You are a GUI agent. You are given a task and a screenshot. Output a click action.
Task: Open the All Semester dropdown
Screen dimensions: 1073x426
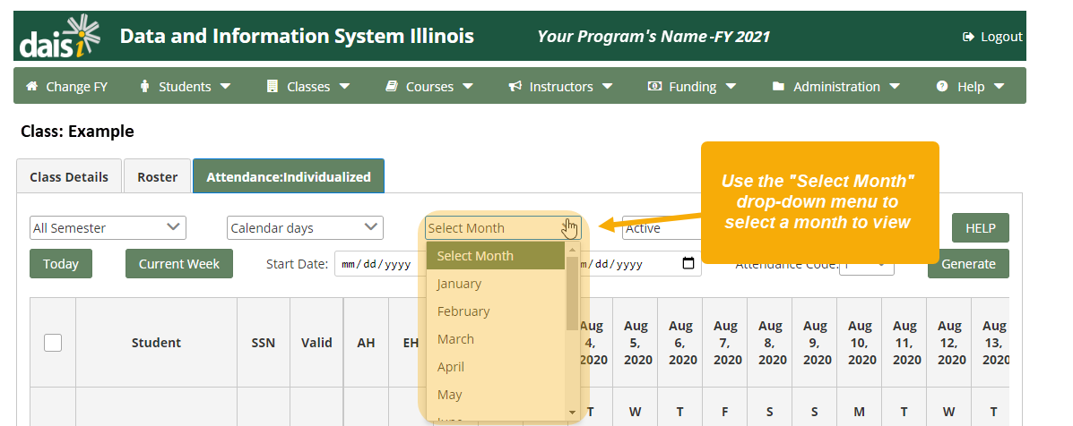point(108,228)
